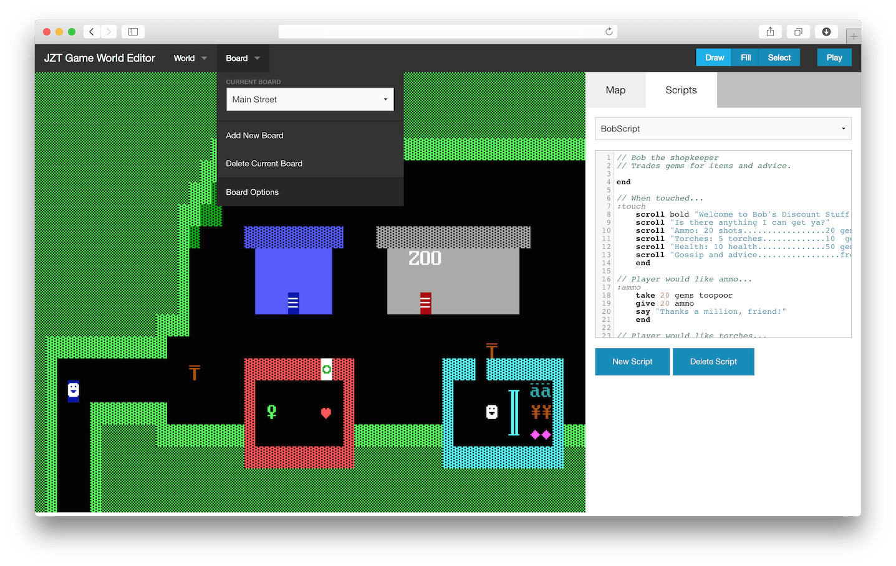Click the say "Thanks a million, friend!" line
Viewport: 896px width, 566px height.
click(x=711, y=312)
